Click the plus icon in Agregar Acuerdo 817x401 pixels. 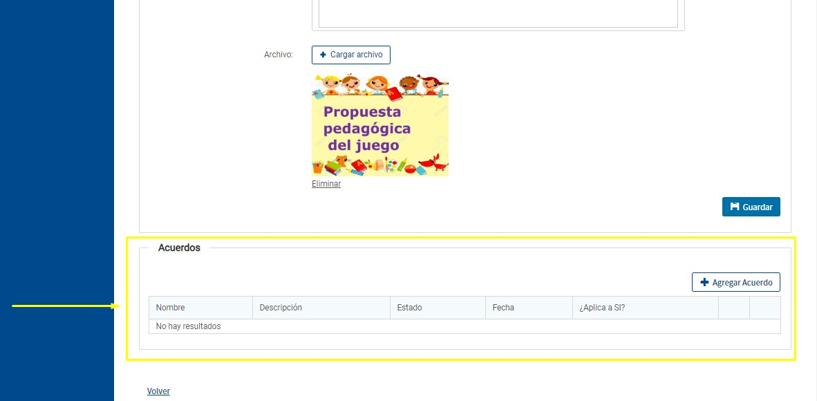(704, 282)
